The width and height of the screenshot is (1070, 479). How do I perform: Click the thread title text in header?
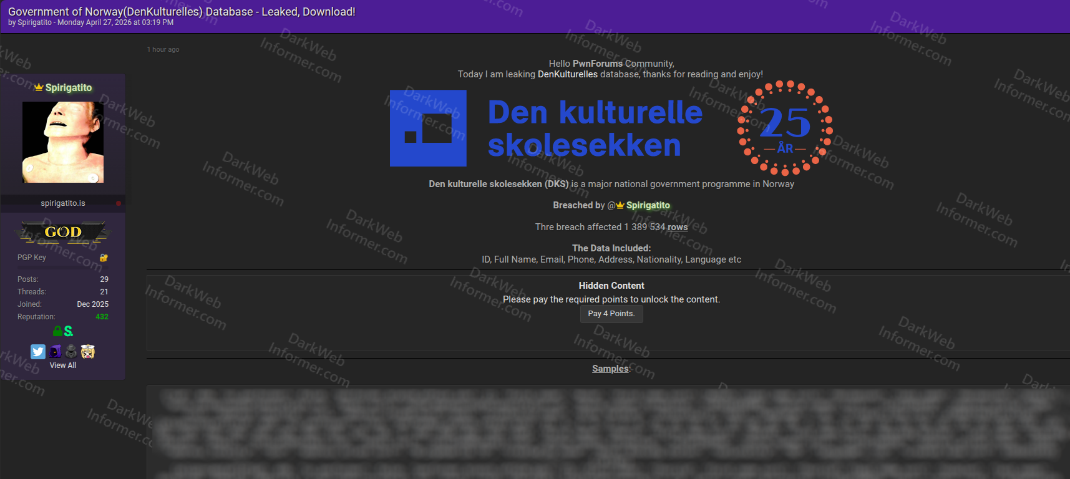click(182, 11)
